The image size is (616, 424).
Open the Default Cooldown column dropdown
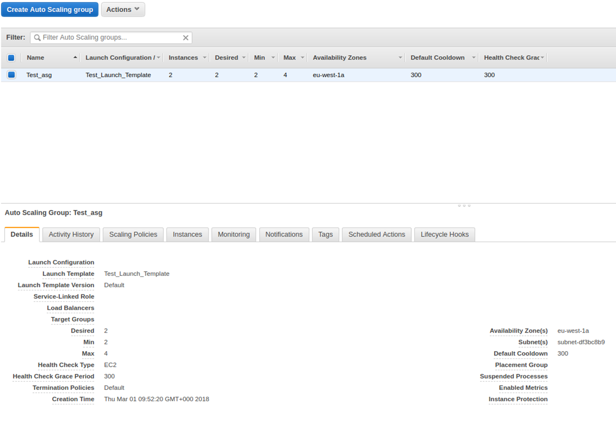(473, 58)
